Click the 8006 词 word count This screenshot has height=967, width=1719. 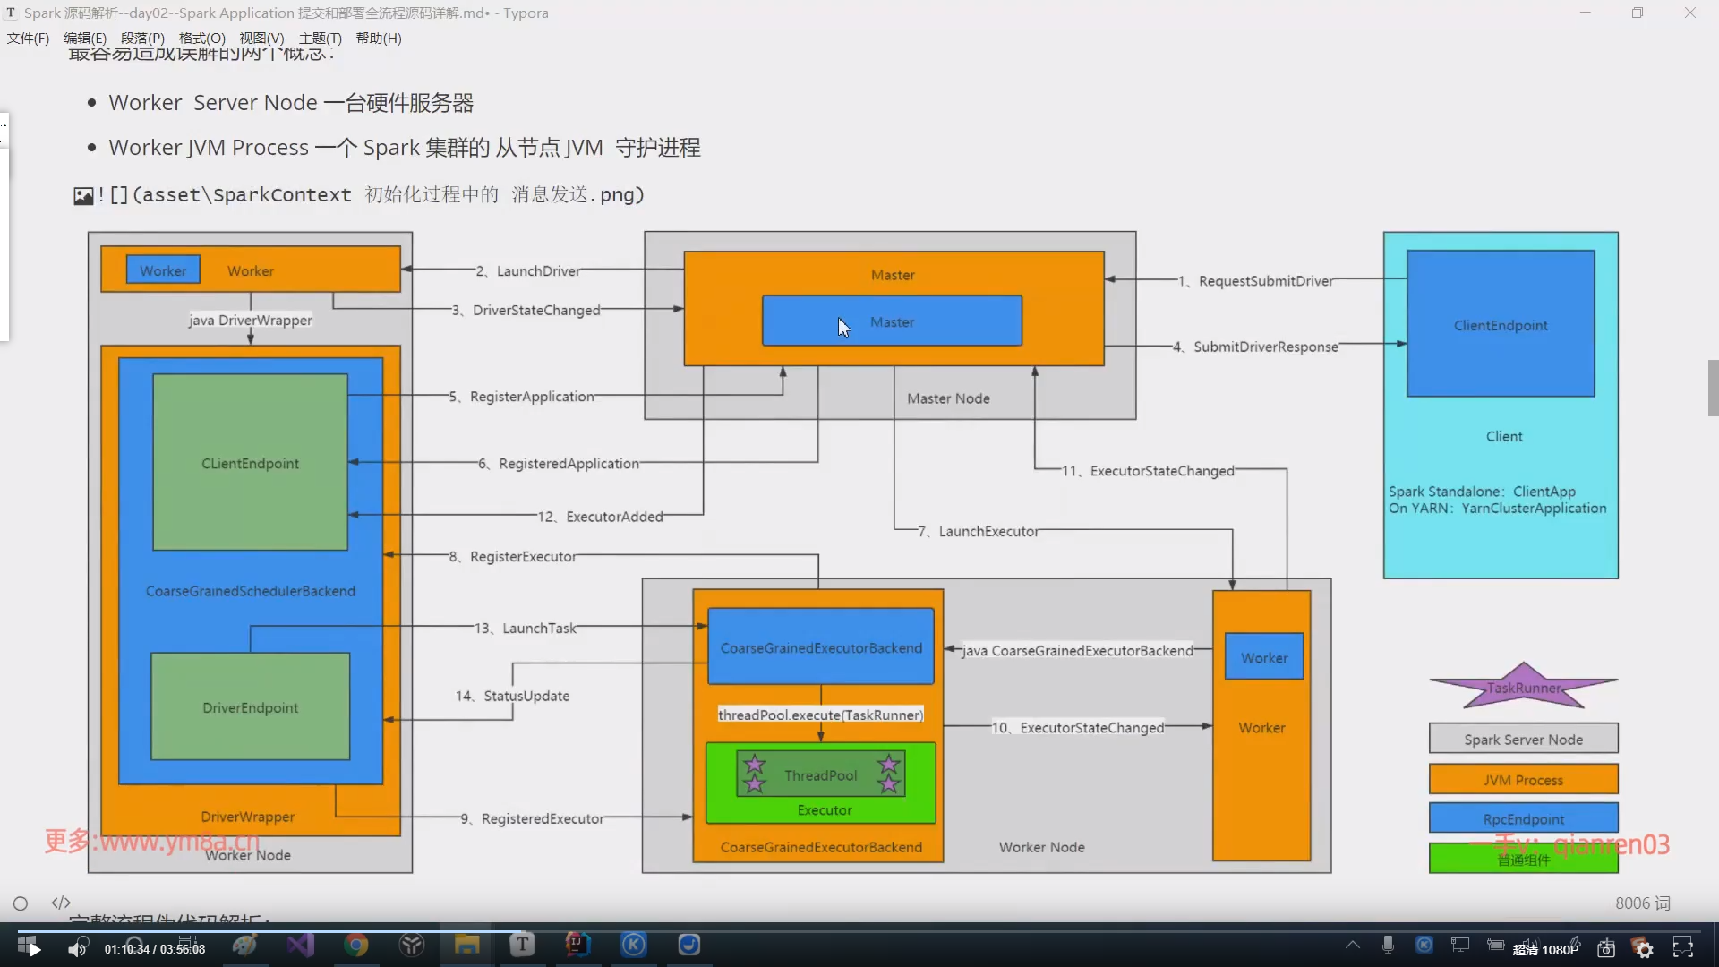(1642, 903)
